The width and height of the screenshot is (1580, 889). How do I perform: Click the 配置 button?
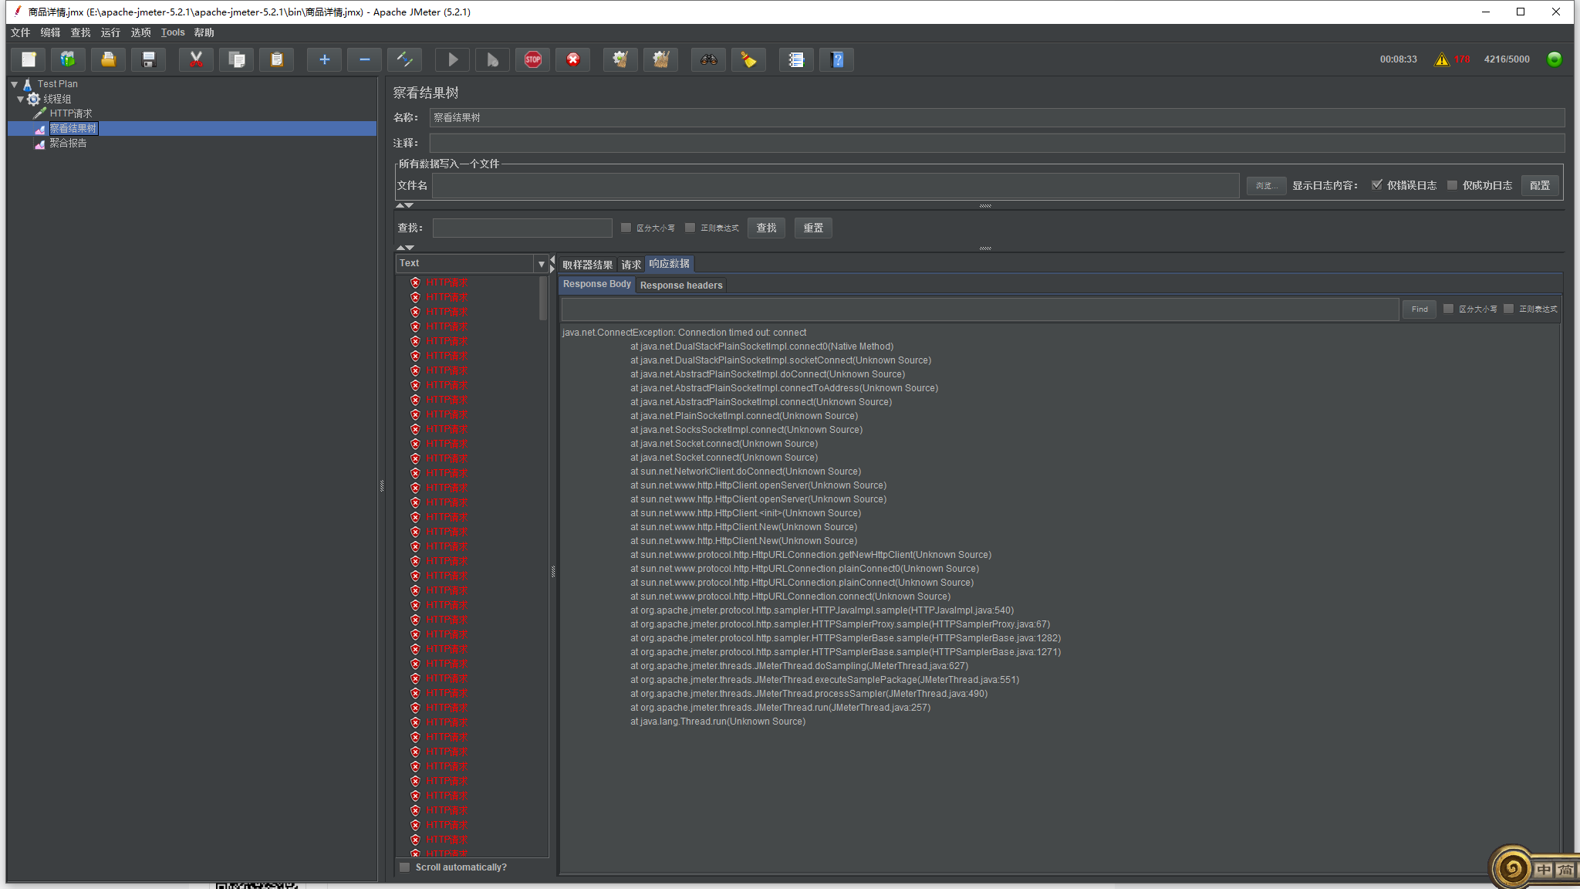coord(1540,185)
